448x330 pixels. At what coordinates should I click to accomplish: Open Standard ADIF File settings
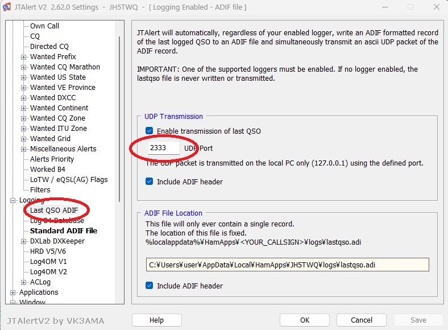64,231
